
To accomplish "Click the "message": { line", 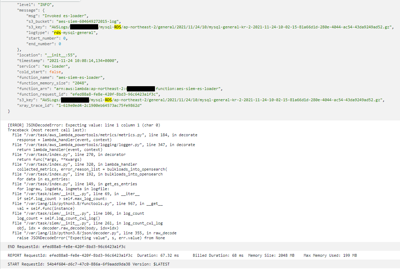I will 31,10.
